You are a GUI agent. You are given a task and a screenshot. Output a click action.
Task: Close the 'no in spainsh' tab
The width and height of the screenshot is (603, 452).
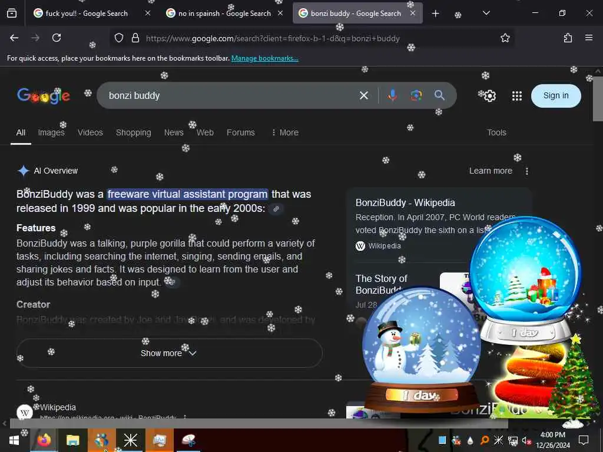pos(280,13)
